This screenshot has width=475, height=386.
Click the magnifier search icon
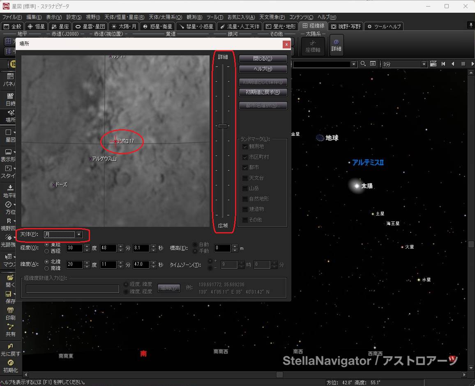[x=363, y=64]
